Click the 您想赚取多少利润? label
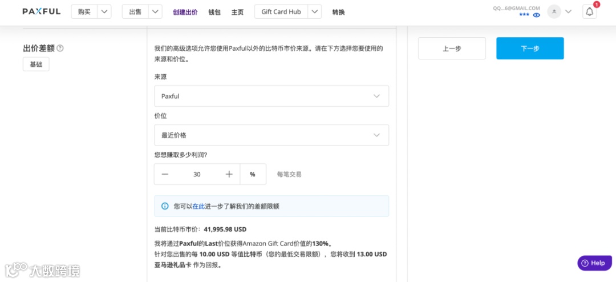The height and width of the screenshot is (282, 616). pyautogui.click(x=181, y=155)
